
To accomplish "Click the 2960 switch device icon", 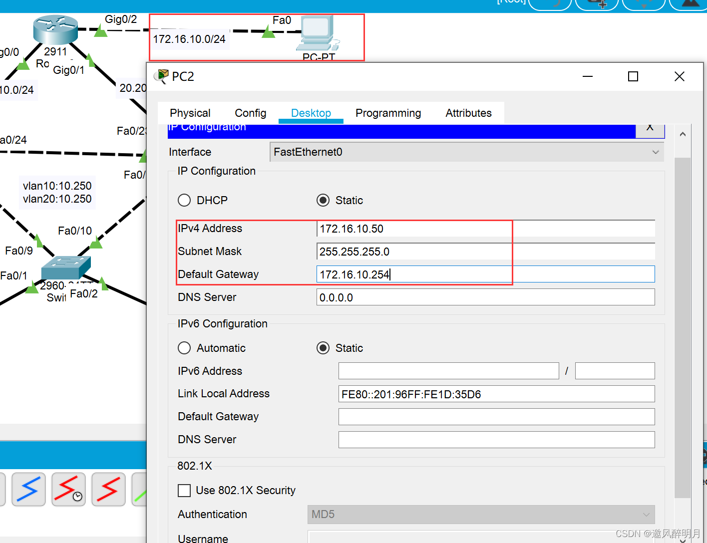I will [65, 267].
